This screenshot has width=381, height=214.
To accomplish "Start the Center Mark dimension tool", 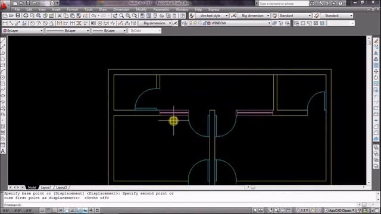I will [x=100, y=23].
